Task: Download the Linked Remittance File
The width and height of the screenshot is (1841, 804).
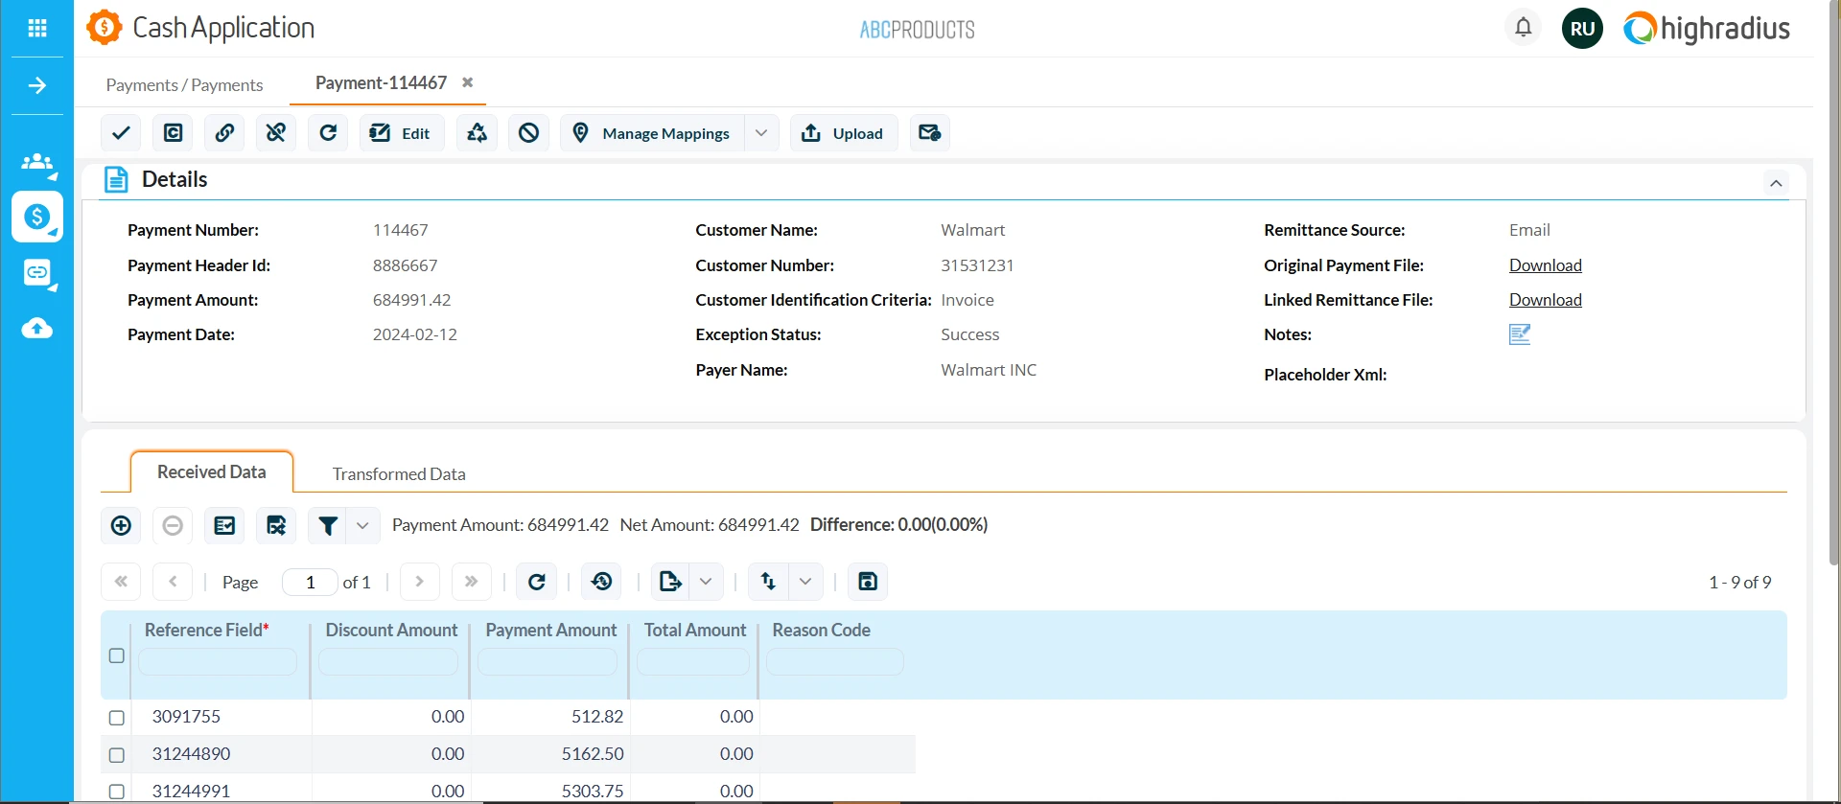Action: [1546, 300]
